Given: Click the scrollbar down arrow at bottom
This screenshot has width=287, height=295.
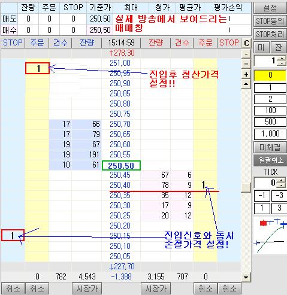Looking at the screenshot, I should point(246,278).
